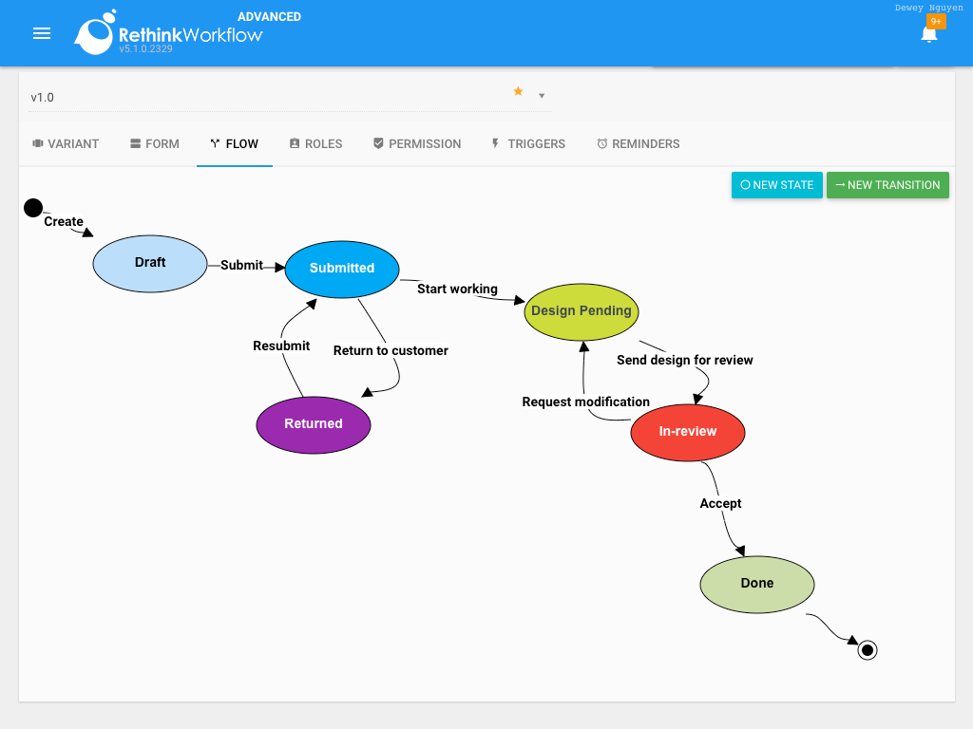Screen dimensions: 973x729
Task: Click the ROLES tab icon
Action: coord(295,143)
